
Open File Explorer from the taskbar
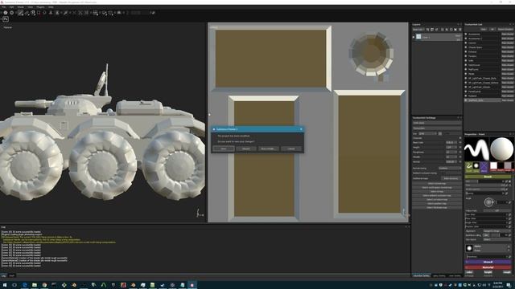(x=35, y=285)
